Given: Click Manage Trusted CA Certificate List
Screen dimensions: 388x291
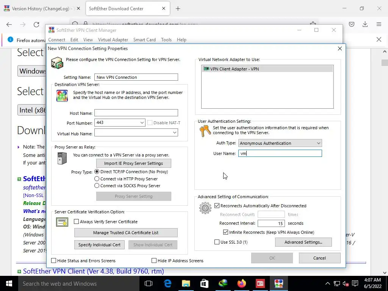Looking at the screenshot, I should [126, 233].
